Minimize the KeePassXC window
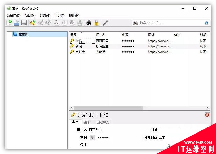216x154 pixels. pos(183,8)
